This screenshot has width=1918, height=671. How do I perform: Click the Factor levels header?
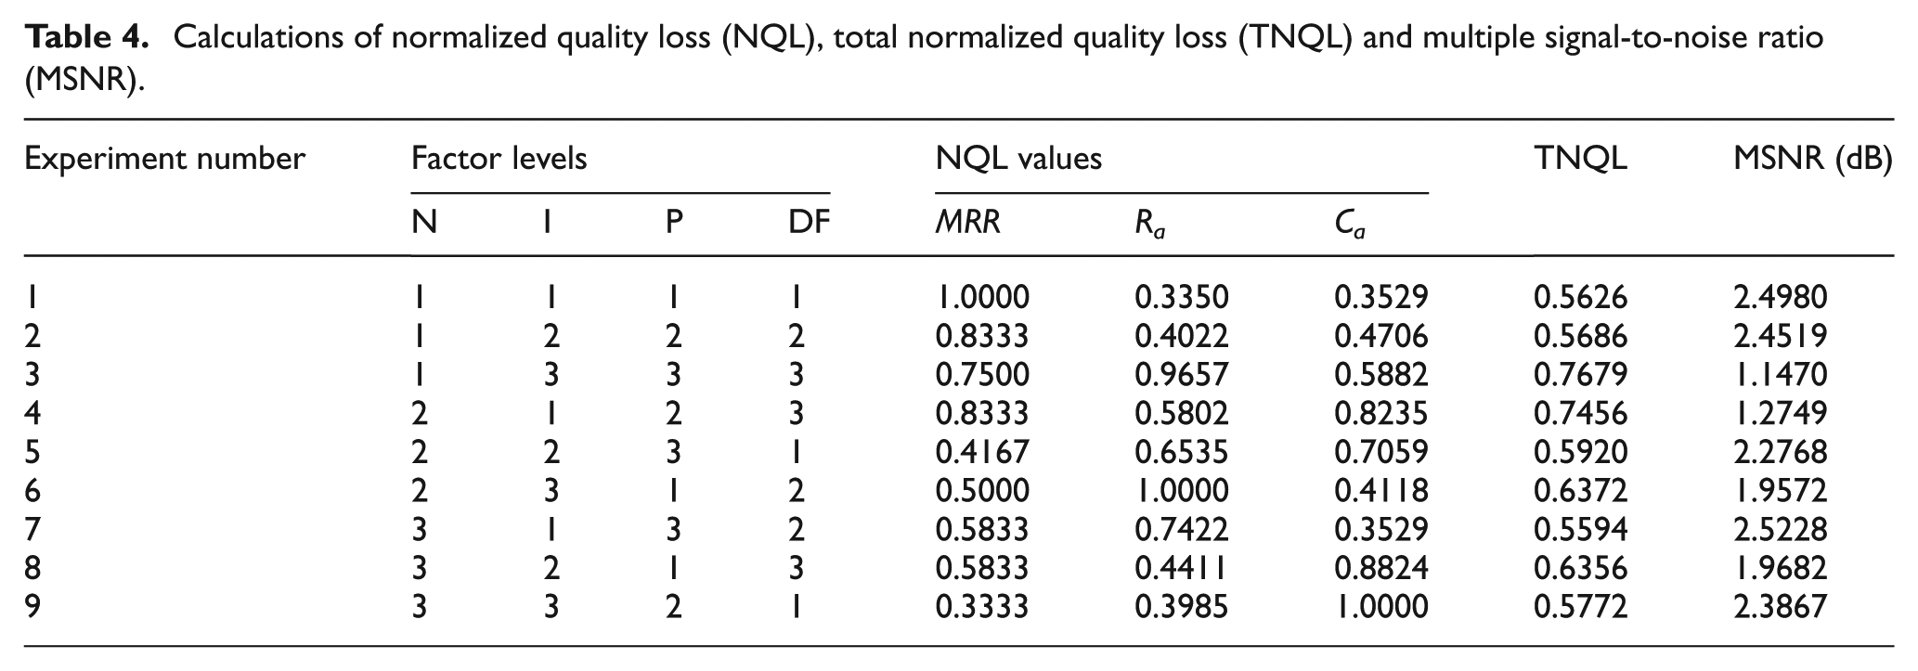[x=499, y=159]
